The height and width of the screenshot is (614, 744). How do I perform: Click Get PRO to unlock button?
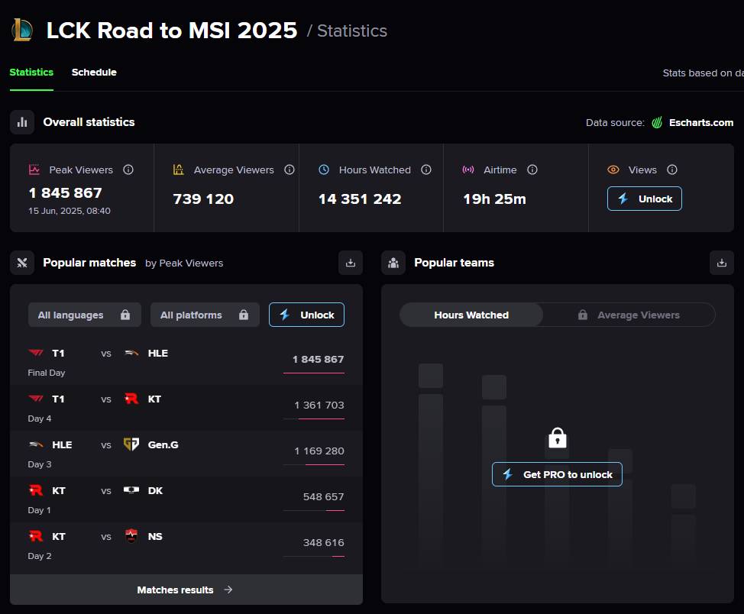(557, 474)
